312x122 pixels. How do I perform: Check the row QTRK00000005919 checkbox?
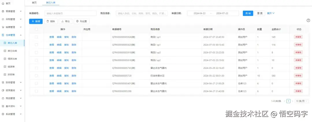36,53
